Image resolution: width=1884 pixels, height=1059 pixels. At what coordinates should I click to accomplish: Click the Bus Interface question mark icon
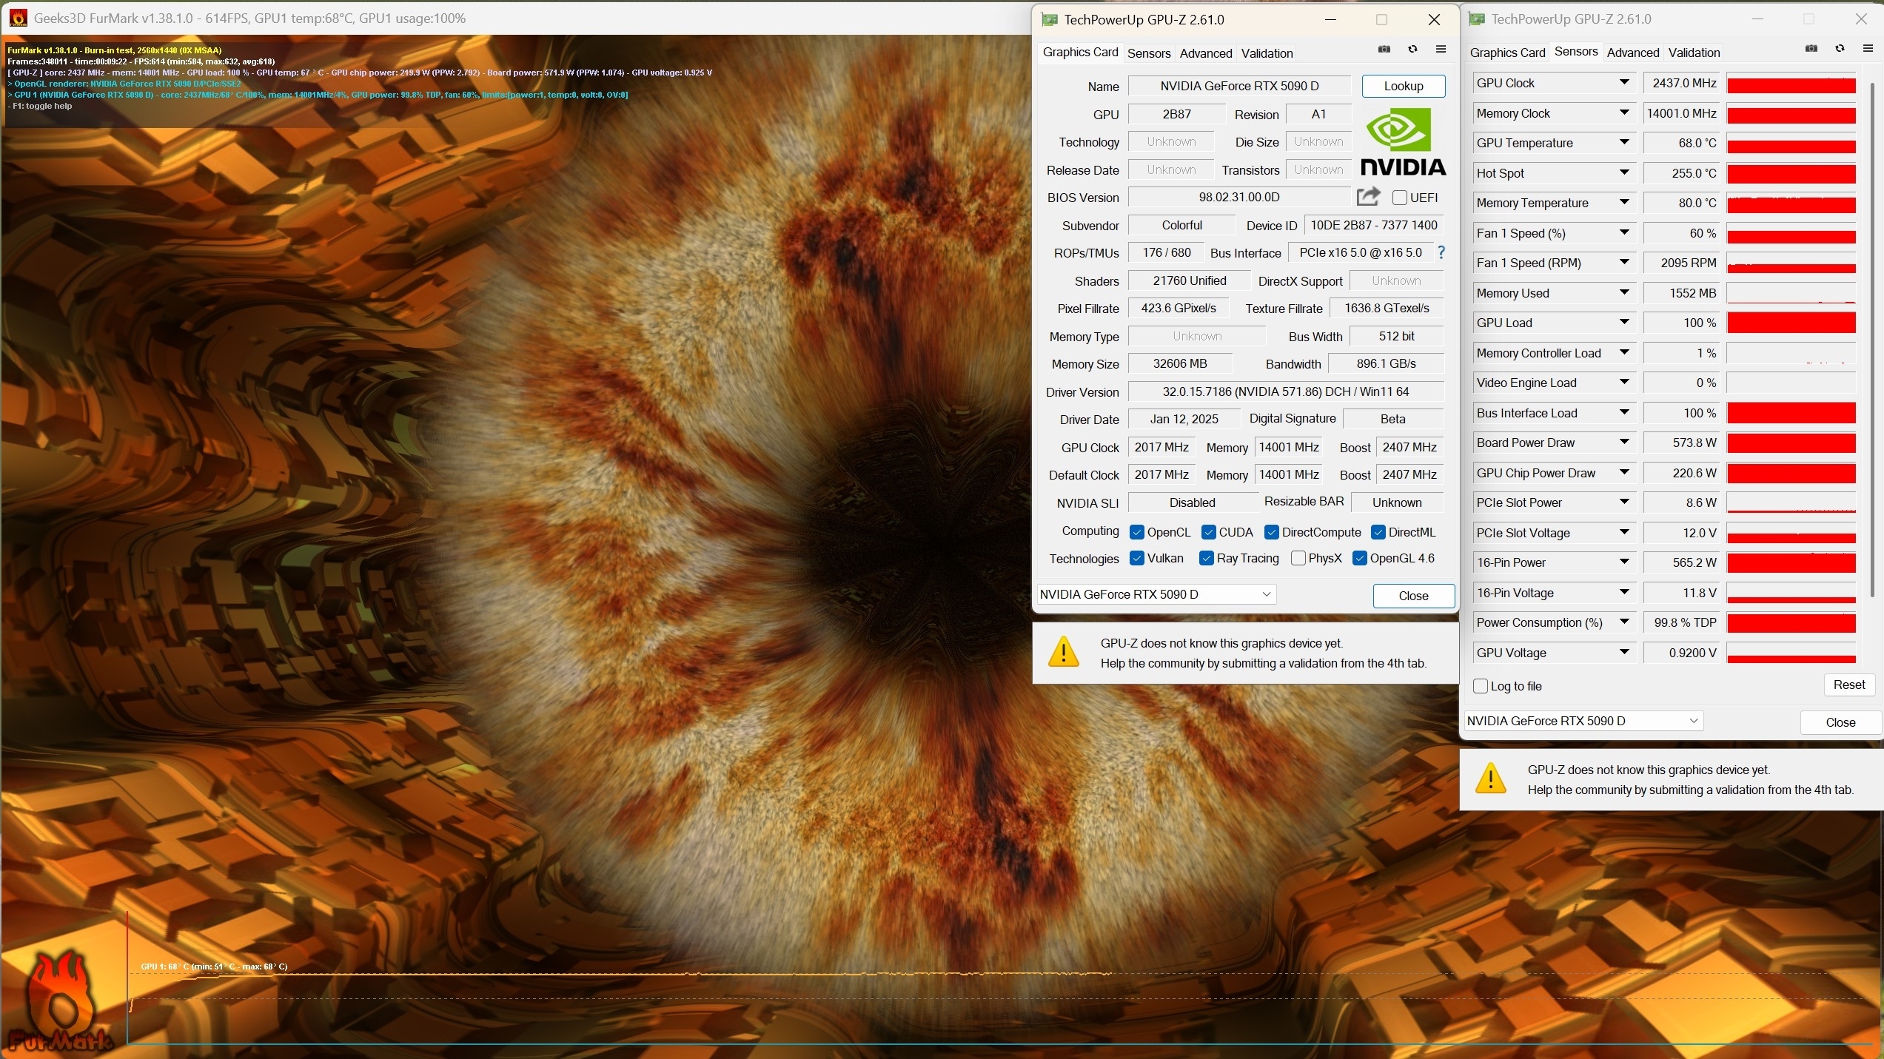(1441, 253)
